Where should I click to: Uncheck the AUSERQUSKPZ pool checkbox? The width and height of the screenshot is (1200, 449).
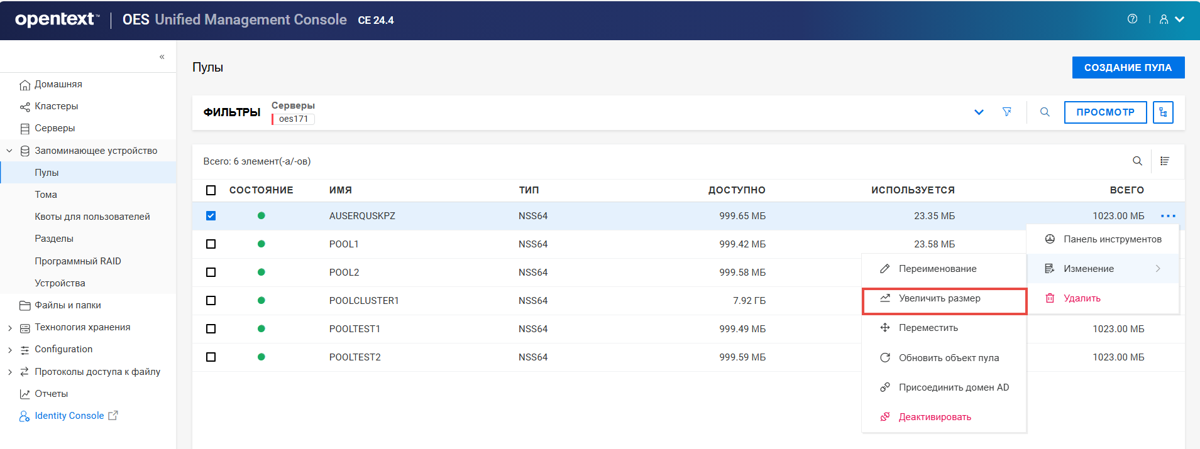211,216
